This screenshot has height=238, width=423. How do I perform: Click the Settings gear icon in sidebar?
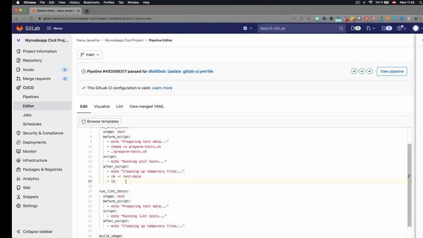click(19, 206)
